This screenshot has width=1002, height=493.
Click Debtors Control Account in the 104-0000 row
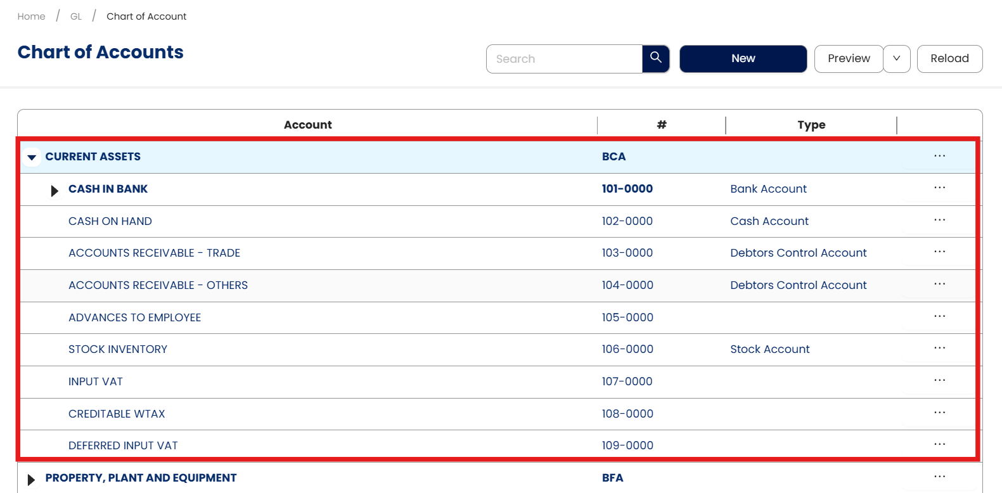(x=799, y=285)
